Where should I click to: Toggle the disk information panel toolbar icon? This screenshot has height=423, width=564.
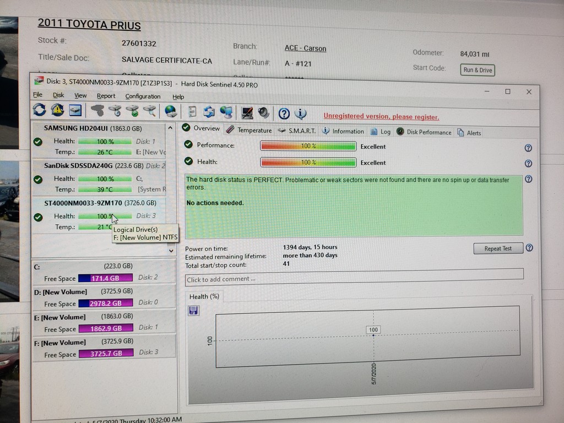click(x=75, y=110)
